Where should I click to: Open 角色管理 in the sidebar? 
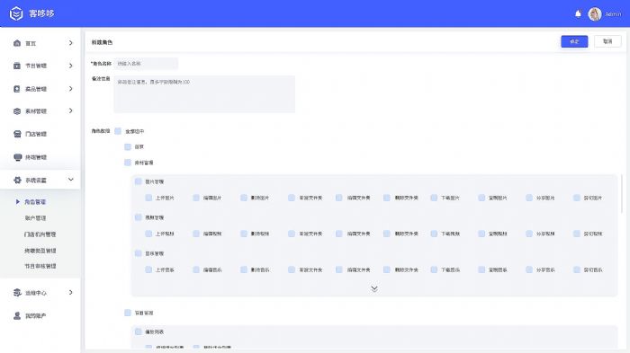point(35,202)
